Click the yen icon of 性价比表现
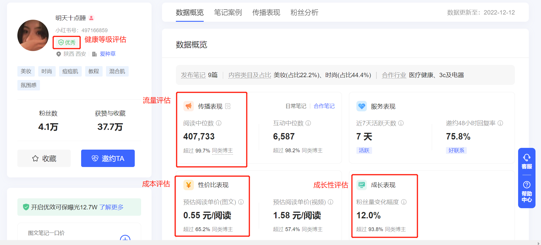Screen dimensions: 541x245 tap(189, 185)
